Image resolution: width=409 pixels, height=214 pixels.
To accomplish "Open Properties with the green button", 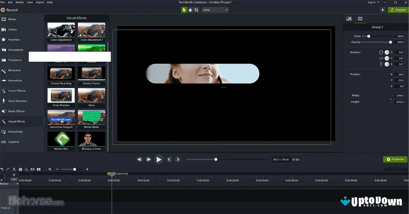I will [395, 159].
